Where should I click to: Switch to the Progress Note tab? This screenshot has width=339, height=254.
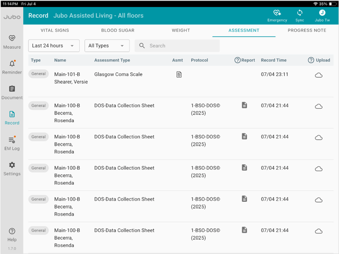(307, 31)
